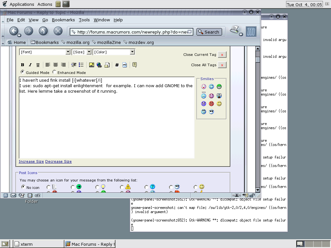This screenshot has height=248, width=331.
Task: Select the No icon post option
Action: point(23,187)
